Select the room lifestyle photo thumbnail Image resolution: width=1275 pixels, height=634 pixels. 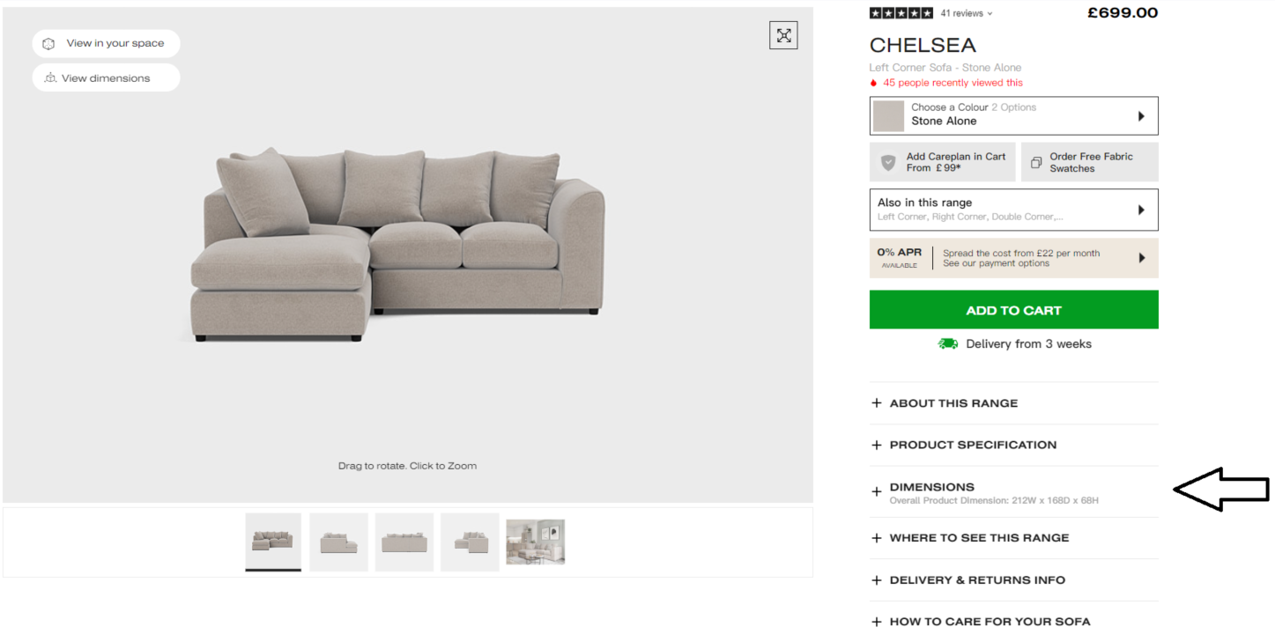pos(535,542)
